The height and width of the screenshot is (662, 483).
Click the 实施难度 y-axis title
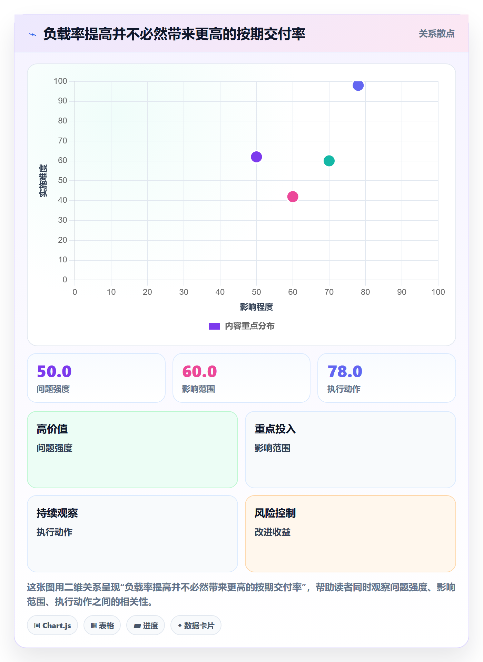coord(43,181)
